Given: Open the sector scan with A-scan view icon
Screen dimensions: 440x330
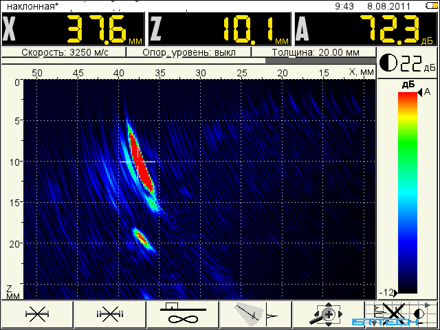Looking at the screenshot, I should coord(256,314).
